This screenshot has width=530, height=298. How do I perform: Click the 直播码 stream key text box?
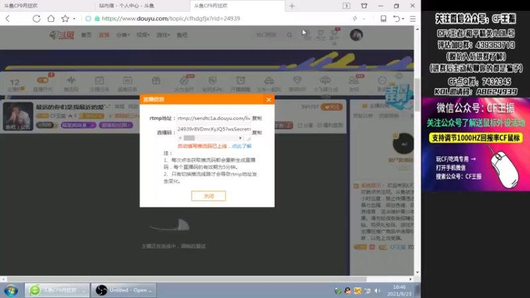[214, 129]
